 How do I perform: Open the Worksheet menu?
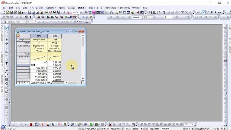click(x=51, y=8)
